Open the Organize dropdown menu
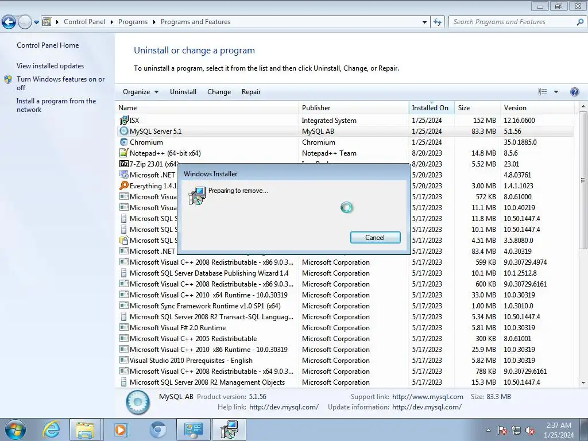This screenshot has width=588, height=441. (x=141, y=92)
